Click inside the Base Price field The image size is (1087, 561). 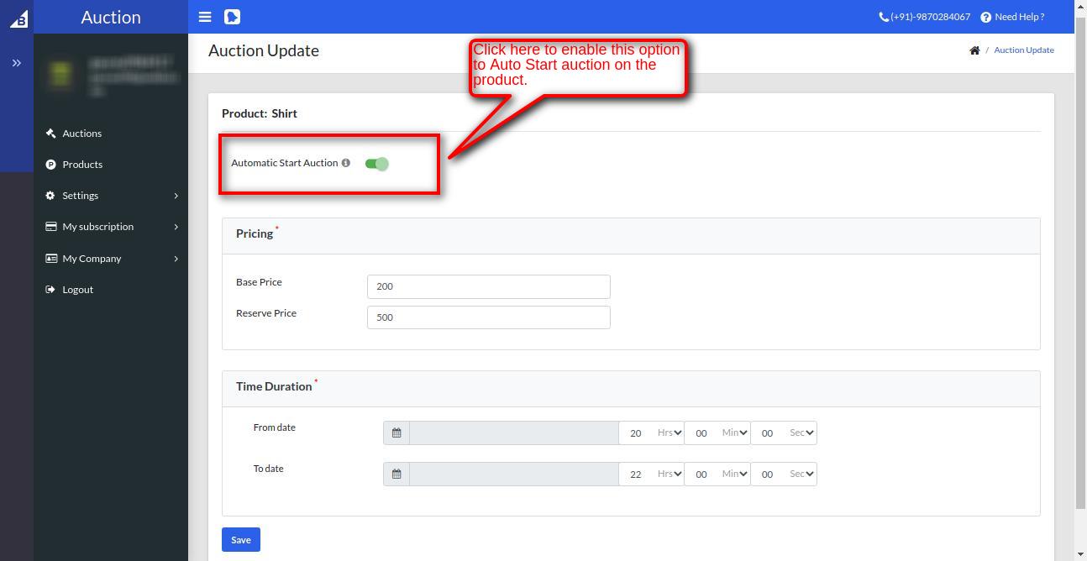pyautogui.click(x=488, y=286)
